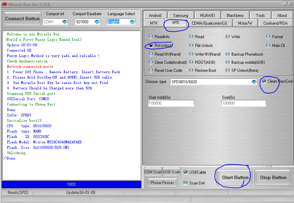
Task: Open the Language Select dropdown arrow
Action: [132, 22]
